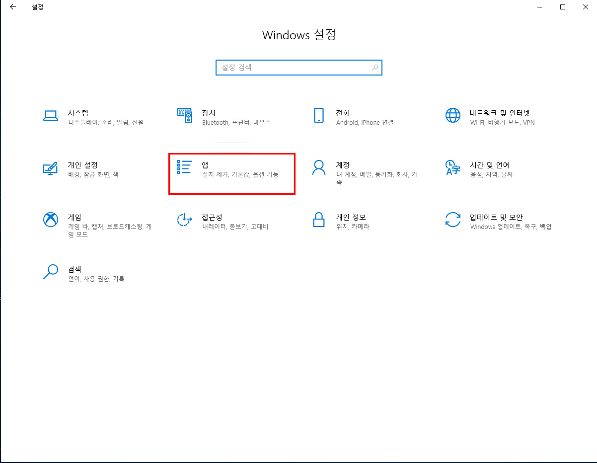597x463 pixels.
Task: Select the 네트워크 및 인터넷 heading
Action: click(500, 113)
